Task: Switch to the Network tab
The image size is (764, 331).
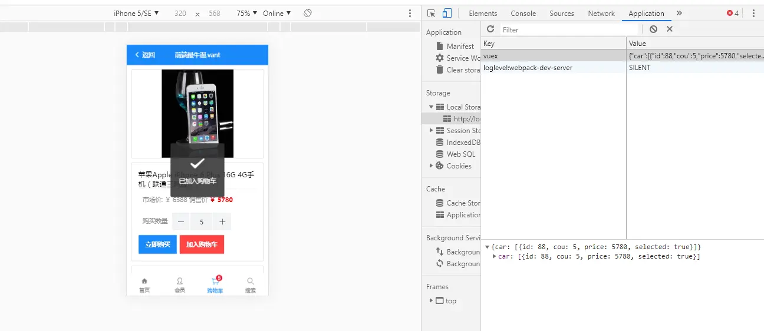Action: (601, 13)
